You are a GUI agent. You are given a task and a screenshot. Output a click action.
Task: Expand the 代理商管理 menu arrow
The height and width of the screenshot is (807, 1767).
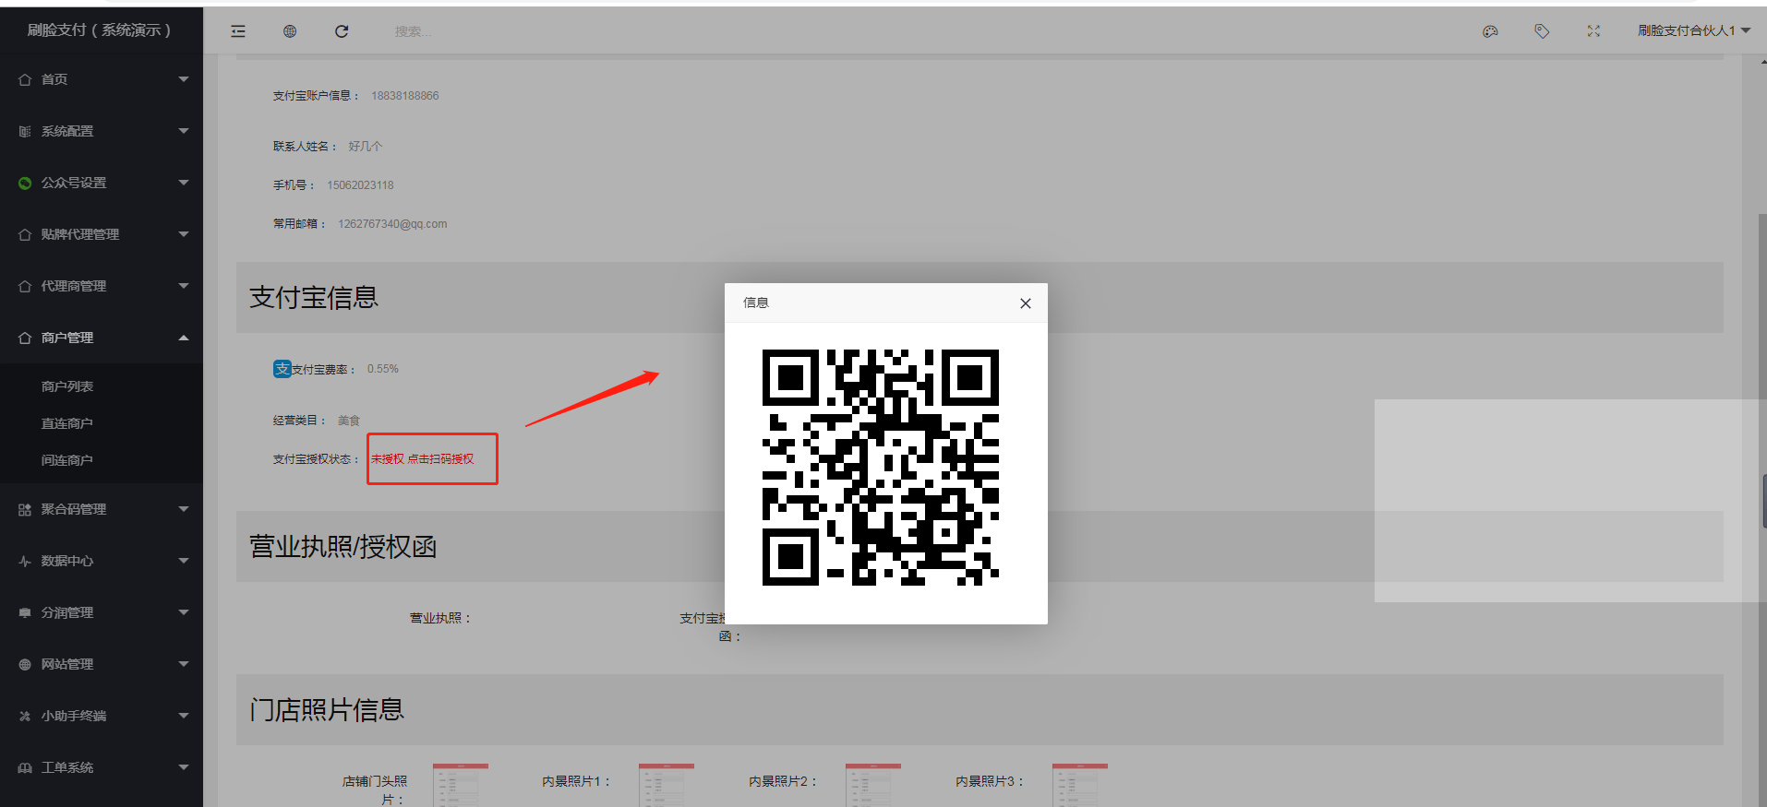[x=184, y=286]
